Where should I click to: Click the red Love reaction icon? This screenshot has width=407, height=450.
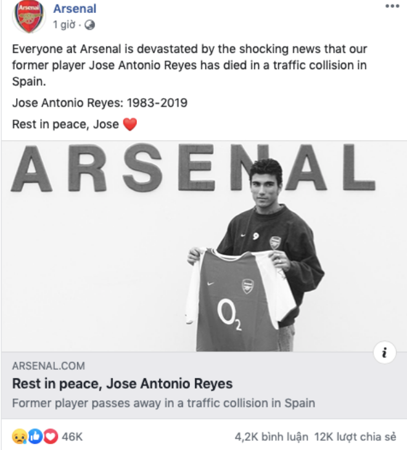coord(50,436)
